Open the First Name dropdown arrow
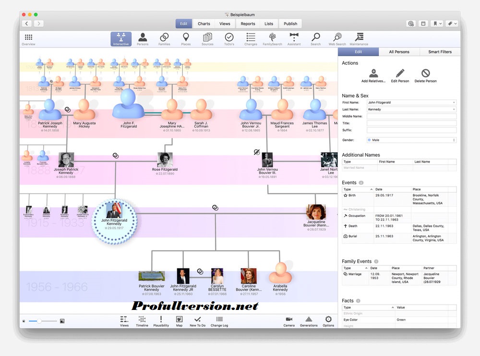Image resolution: width=480 pixels, height=356 pixels. 455,102
